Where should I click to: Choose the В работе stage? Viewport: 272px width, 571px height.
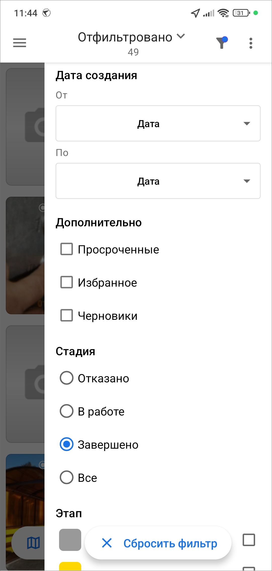pos(67,411)
